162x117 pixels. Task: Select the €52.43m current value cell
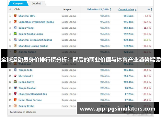tap(128, 28)
